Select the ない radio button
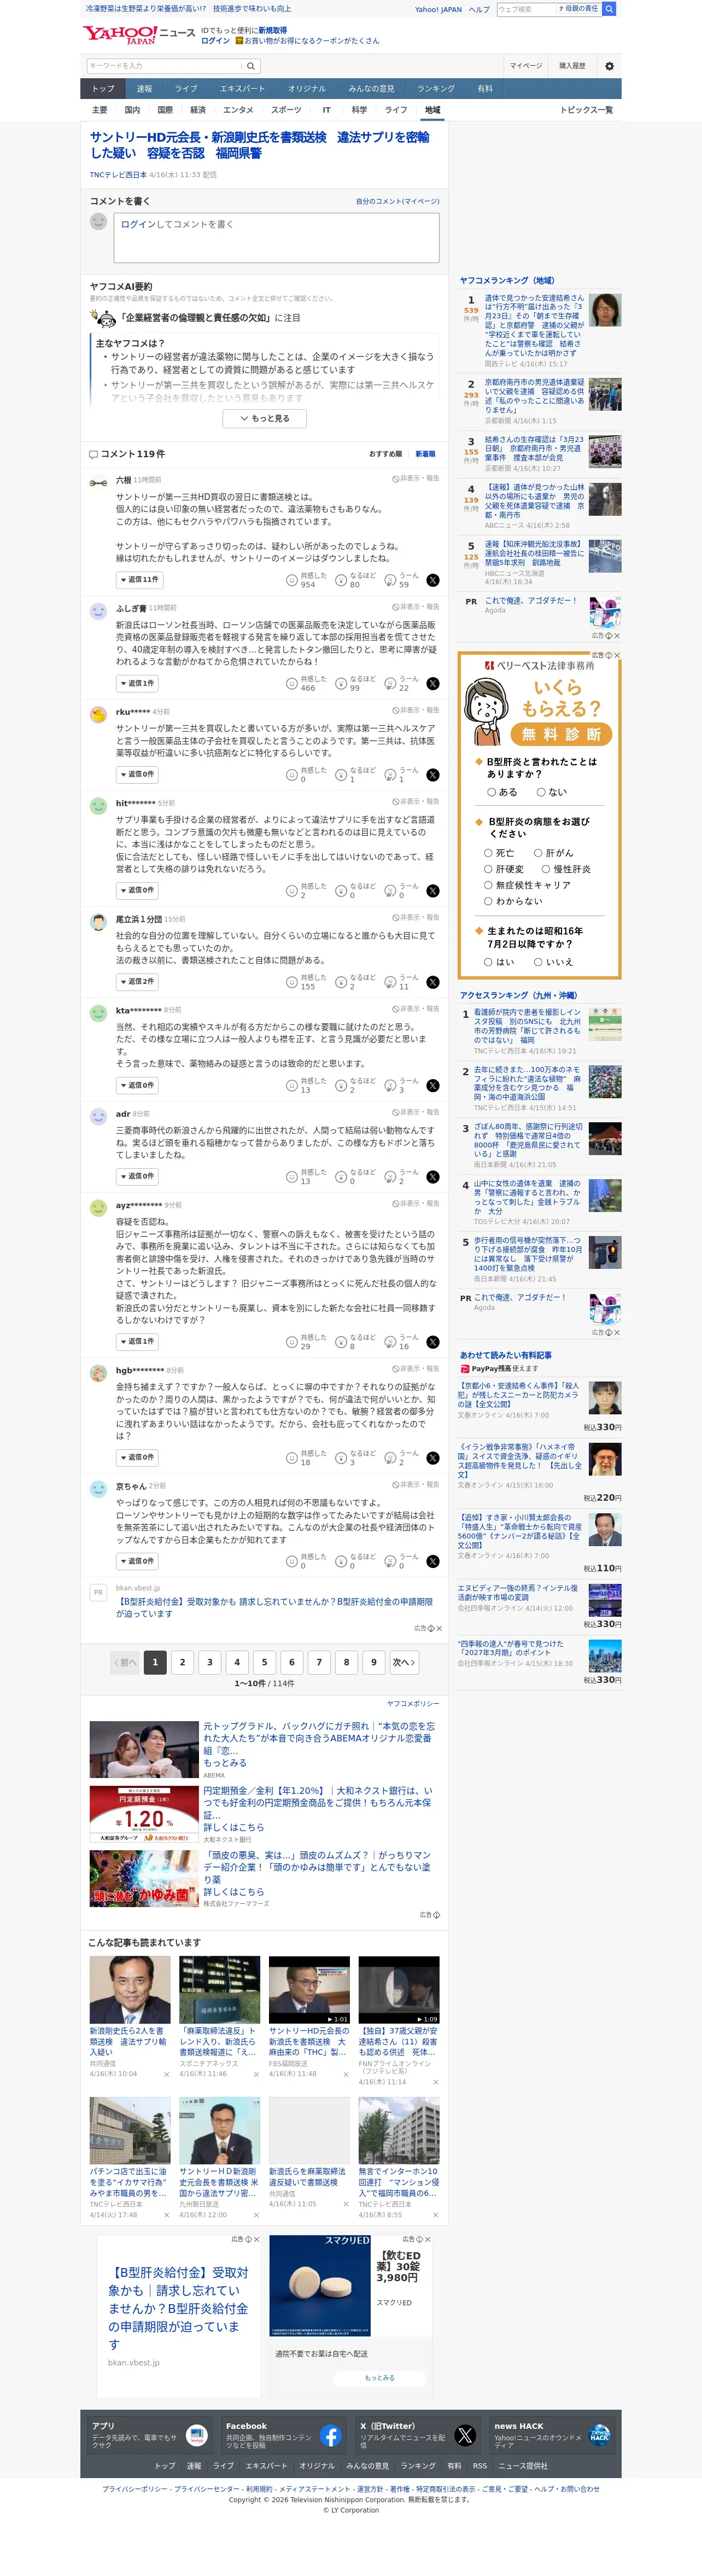702x2576 pixels. (541, 792)
